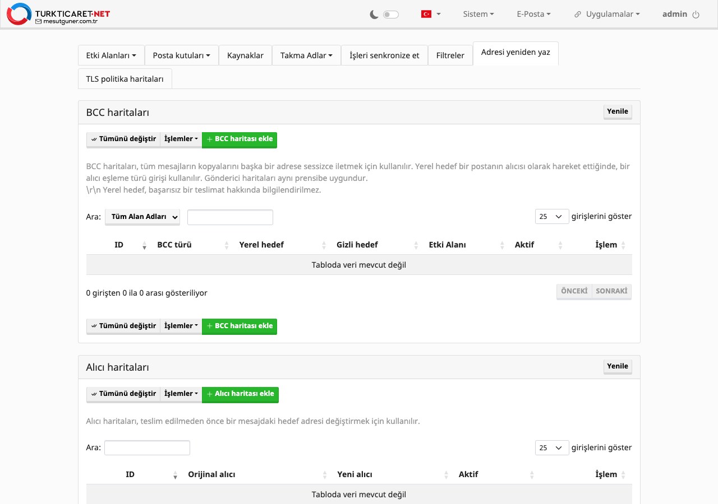
Task: Open bottom İşlemler dropdown in BCC panel
Action: point(181,326)
